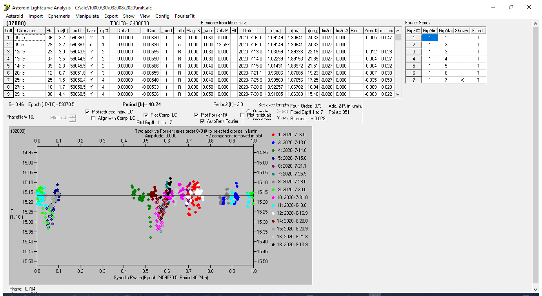Click the Pltd Lc# spinner control
Viewport: 542px width, 296px height.
[73, 117]
